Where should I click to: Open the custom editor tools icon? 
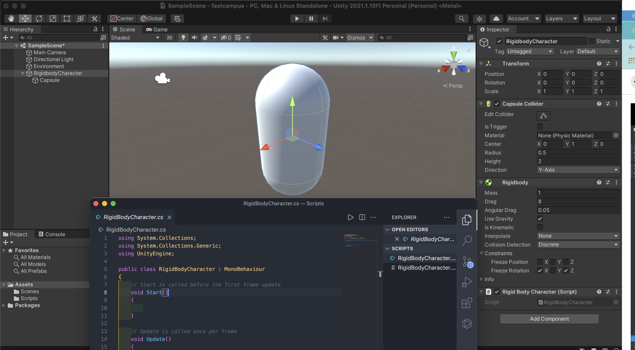coord(94,19)
